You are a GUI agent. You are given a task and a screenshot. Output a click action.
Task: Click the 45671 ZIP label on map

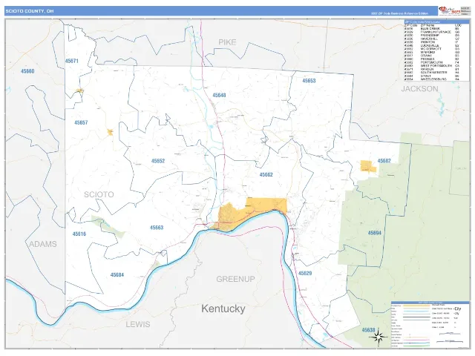[72, 61]
